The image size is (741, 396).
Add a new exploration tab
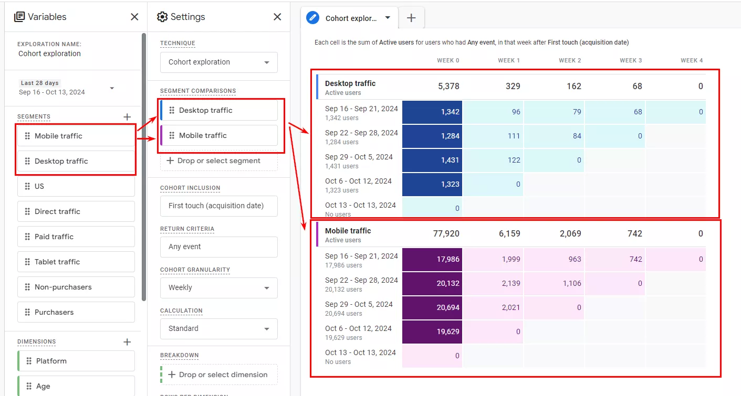tap(411, 18)
